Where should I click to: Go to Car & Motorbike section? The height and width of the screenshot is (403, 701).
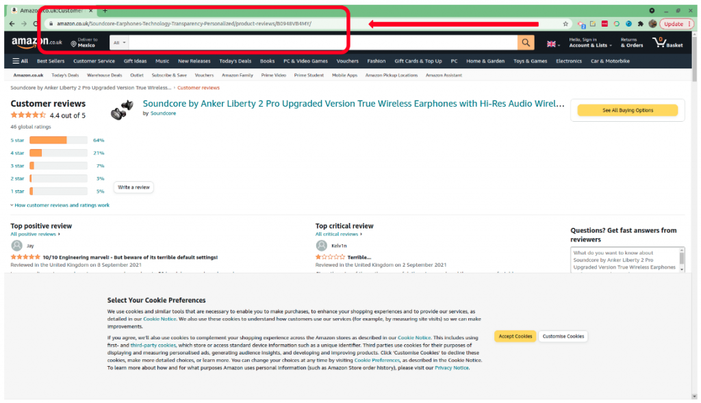pyautogui.click(x=610, y=61)
